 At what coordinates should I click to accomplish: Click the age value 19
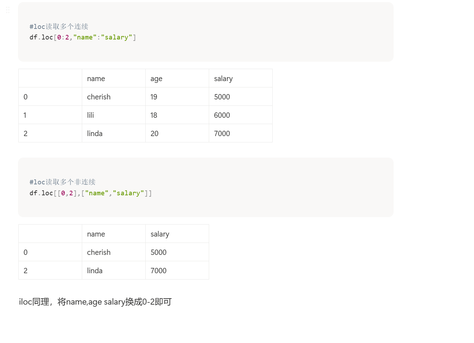pyautogui.click(x=154, y=97)
